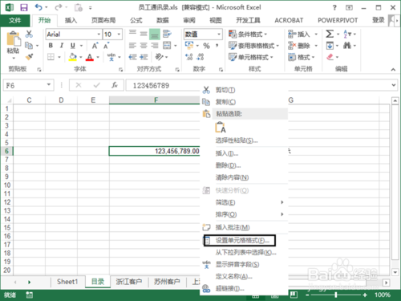The width and height of the screenshot is (401, 301).
Task: Decrease decimal places
Action: click(x=200, y=57)
